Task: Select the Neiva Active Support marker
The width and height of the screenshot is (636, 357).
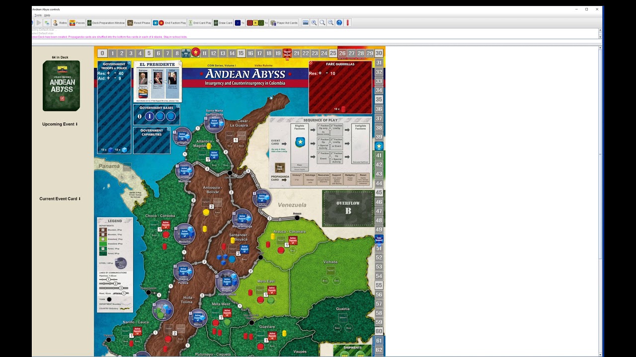Action: point(198,318)
